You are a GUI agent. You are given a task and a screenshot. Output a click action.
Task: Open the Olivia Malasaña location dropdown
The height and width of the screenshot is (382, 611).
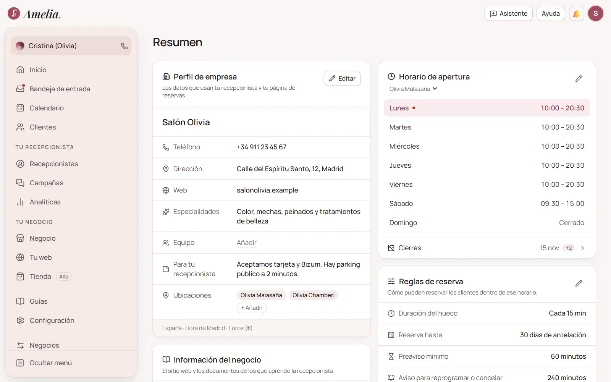413,89
